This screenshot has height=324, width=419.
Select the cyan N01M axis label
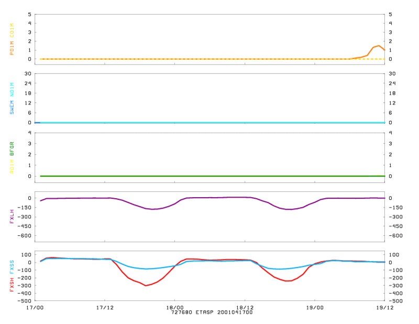pyautogui.click(x=12, y=90)
